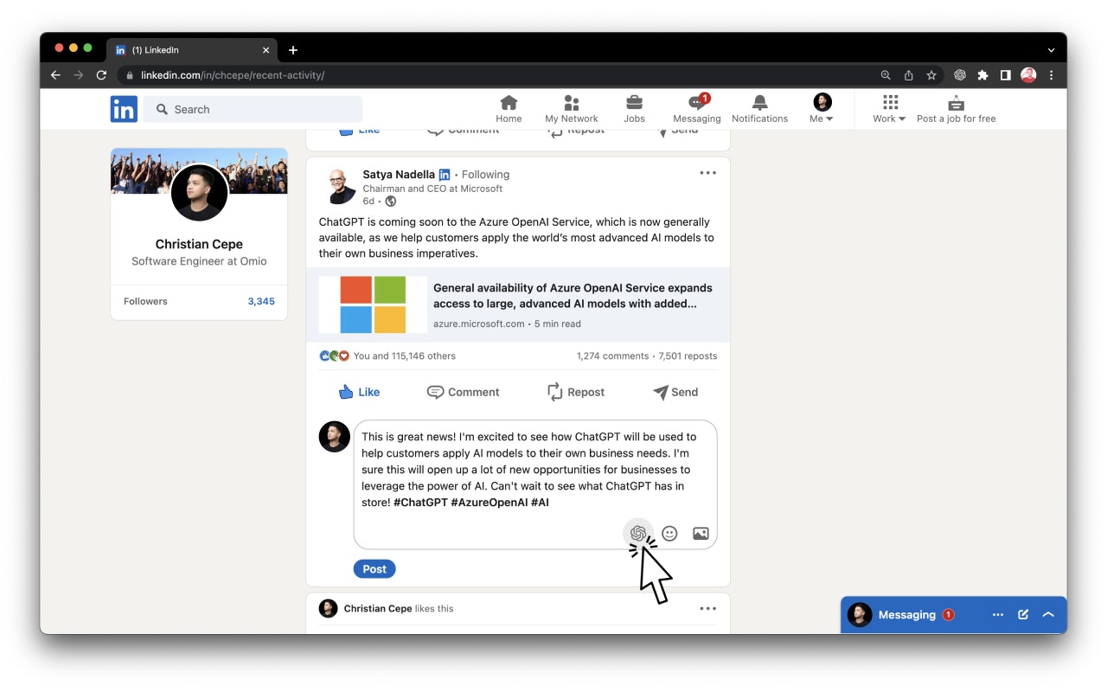
Task: Go to Home in LinkedIn nav
Action: point(509,109)
